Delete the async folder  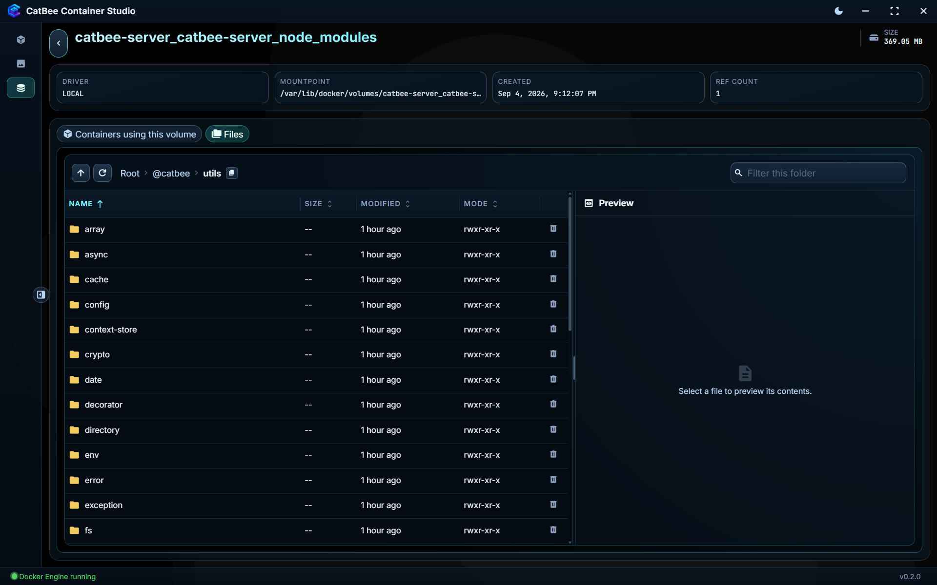pyautogui.click(x=553, y=254)
